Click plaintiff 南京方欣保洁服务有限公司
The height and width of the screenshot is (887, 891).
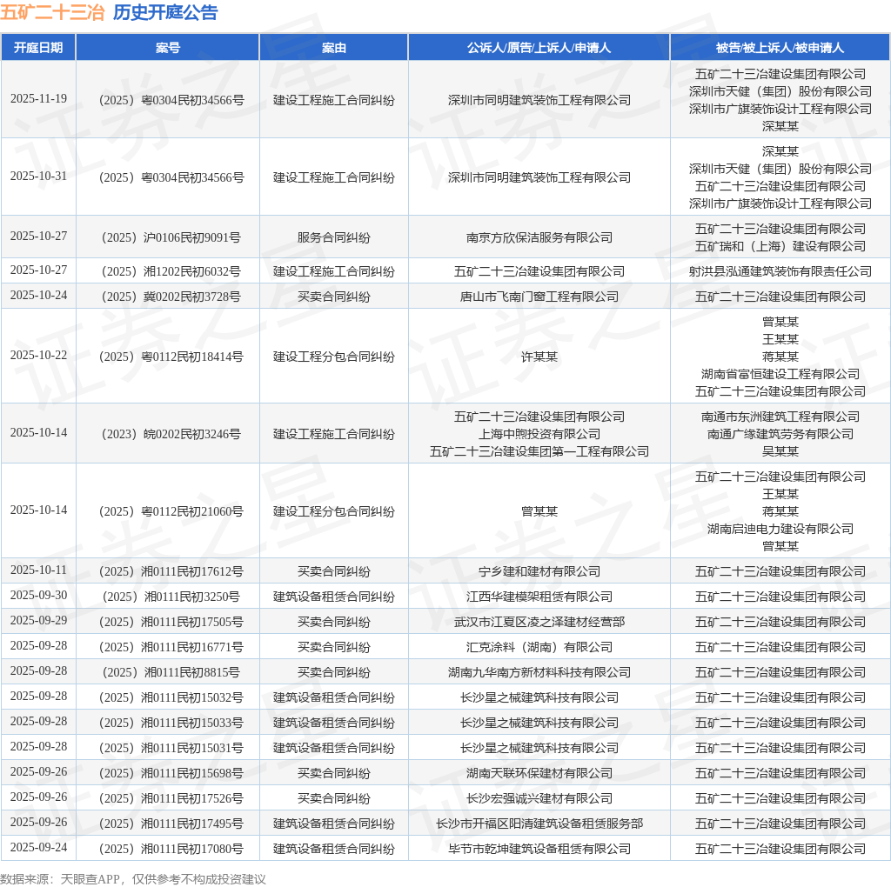pyautogui.click(x=539, y=237)
